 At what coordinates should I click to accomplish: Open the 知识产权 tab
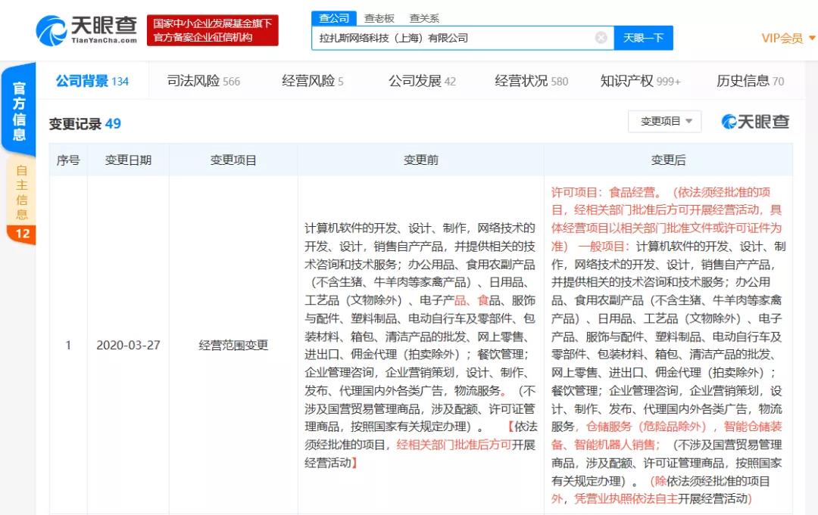(640, 81)
